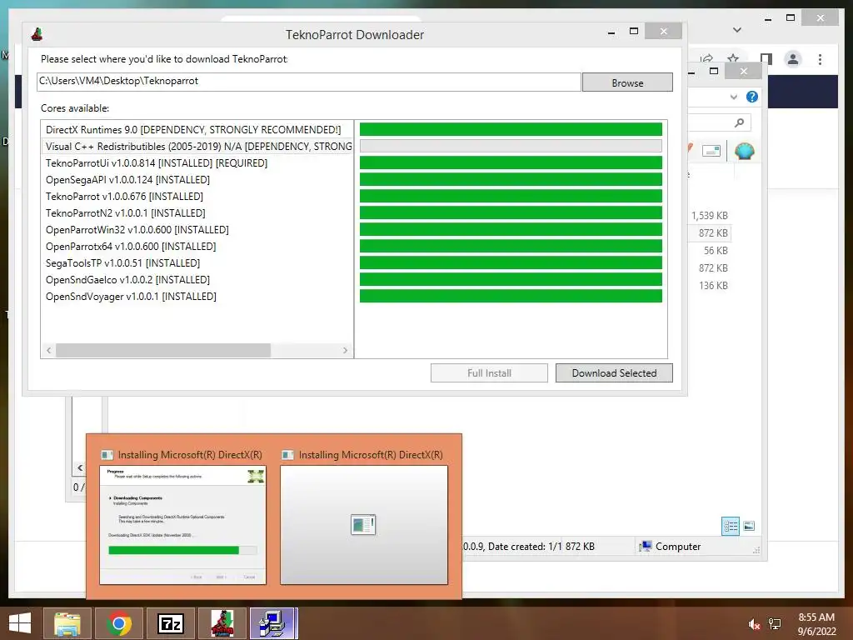Click the Chrome share icon
Image resolution: width=853 pixels, height=640 pixels.
click(x=706, y=58)
